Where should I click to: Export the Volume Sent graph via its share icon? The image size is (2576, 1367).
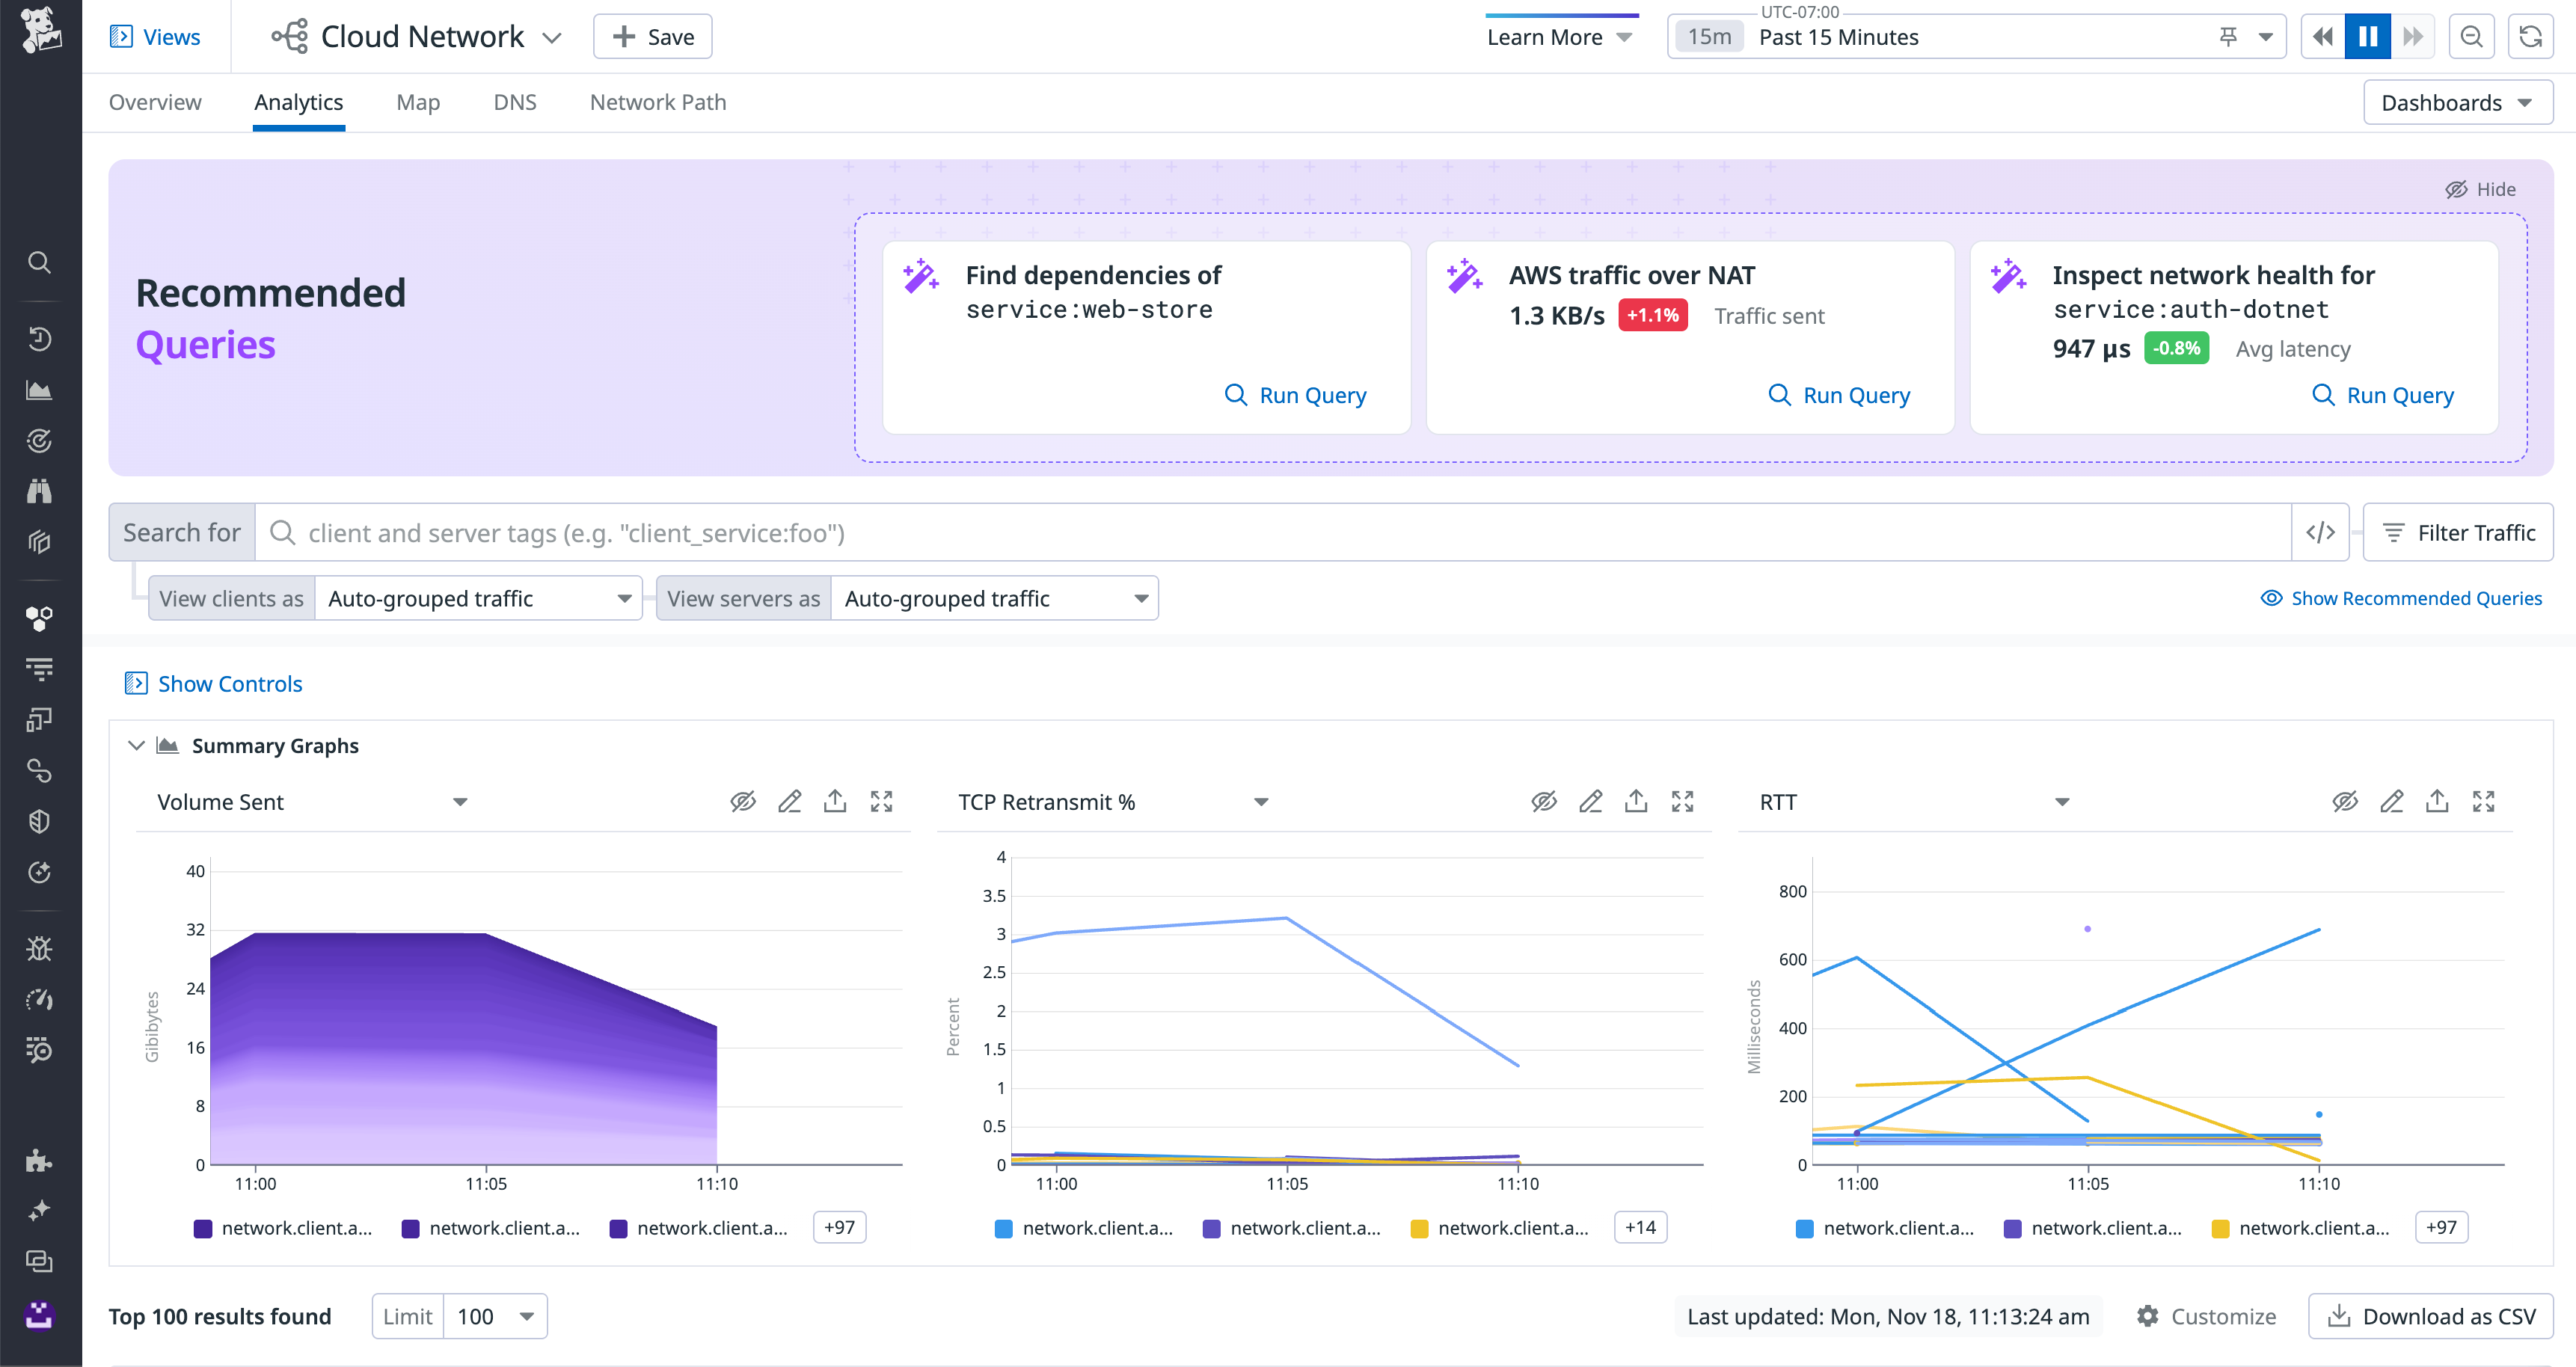point(835,801)
